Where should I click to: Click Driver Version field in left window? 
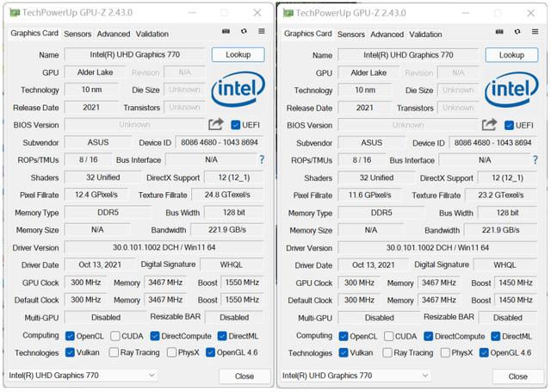tap(164, 247)
